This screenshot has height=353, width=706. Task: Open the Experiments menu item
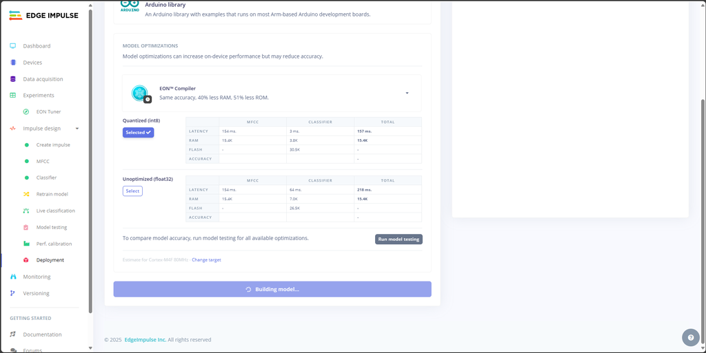[x=39, y=96]
